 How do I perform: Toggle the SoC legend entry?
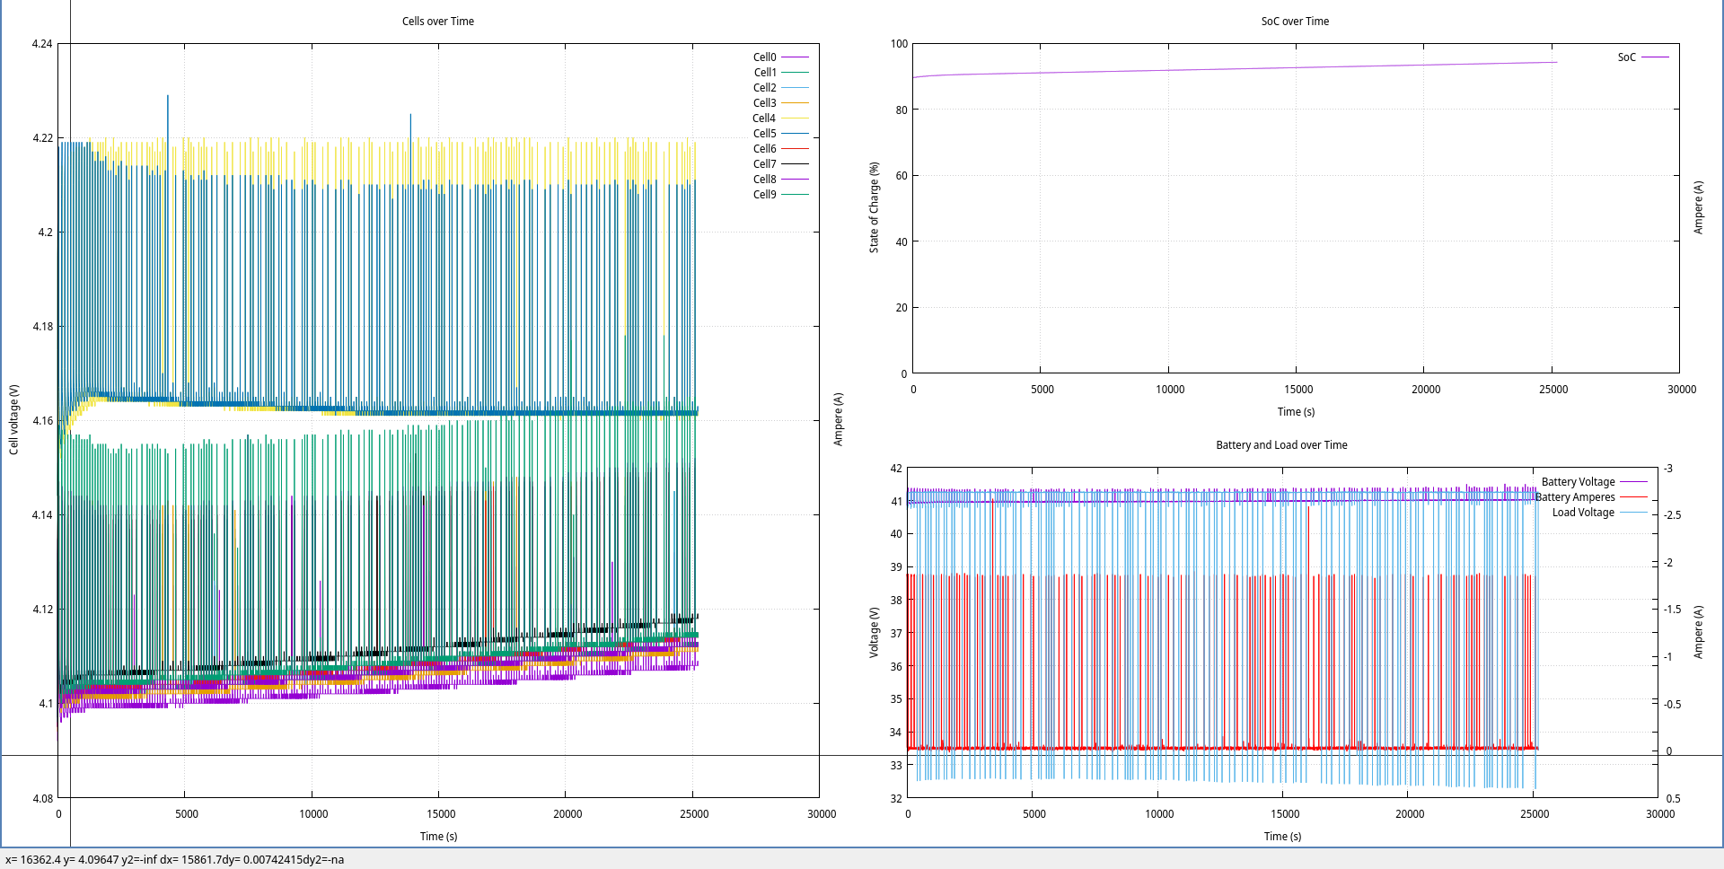[1643, 57]
